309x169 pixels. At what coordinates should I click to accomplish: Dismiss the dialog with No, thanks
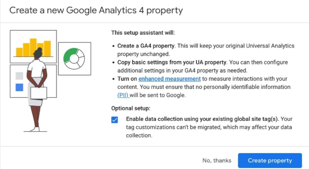click(217, 160)
